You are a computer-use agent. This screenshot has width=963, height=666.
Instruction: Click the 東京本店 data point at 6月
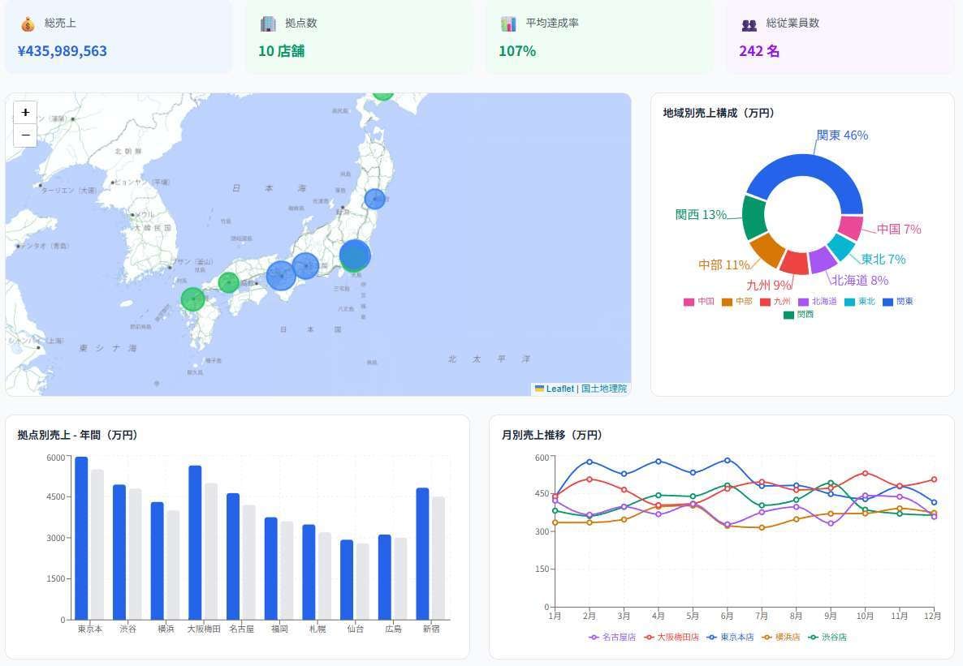tap(728, 460)
